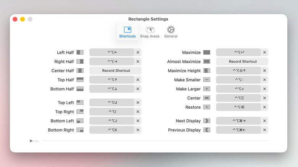Click the Left Half layout icon

click(x=80, y=52)
